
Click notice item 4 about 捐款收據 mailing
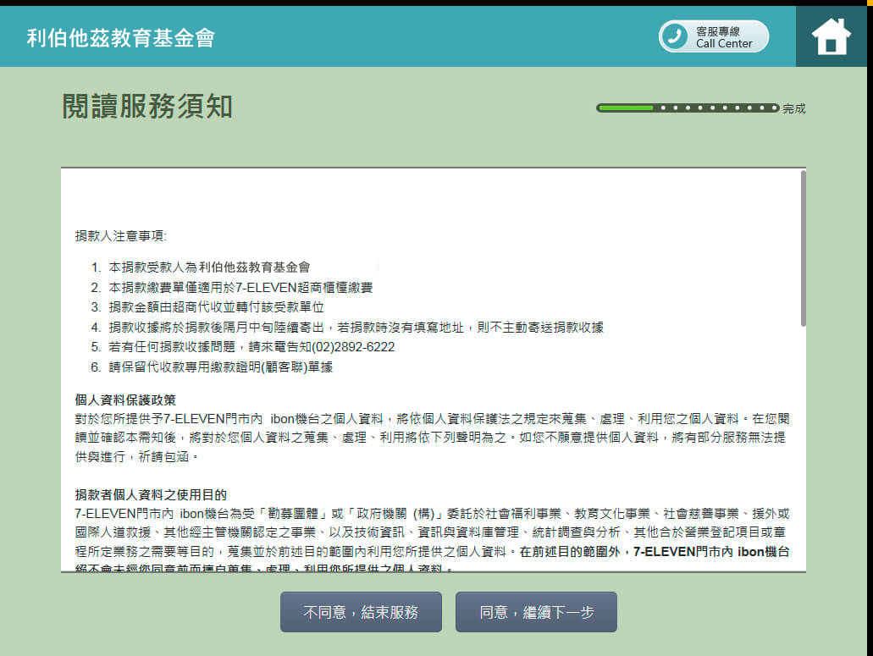click(356, 327)
